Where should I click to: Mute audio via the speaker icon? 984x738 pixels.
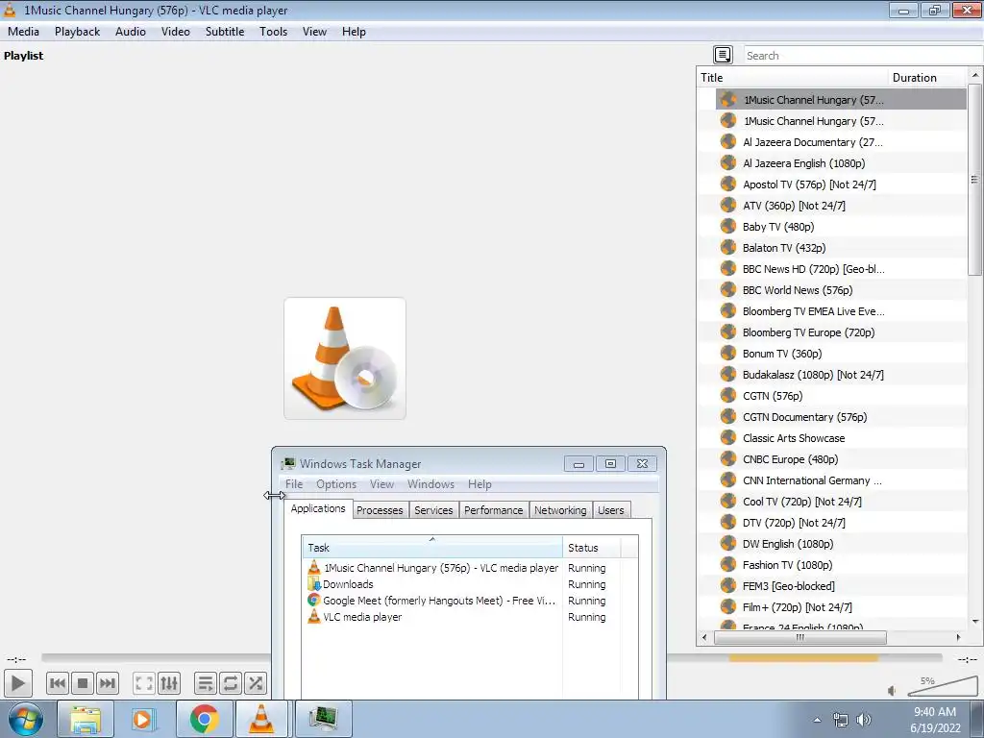(892, 691)
